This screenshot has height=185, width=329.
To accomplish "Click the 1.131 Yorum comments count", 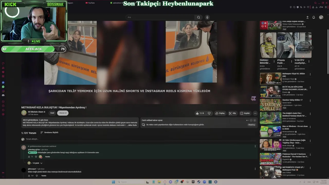I will pyautogui.click(x=29, y=133).
